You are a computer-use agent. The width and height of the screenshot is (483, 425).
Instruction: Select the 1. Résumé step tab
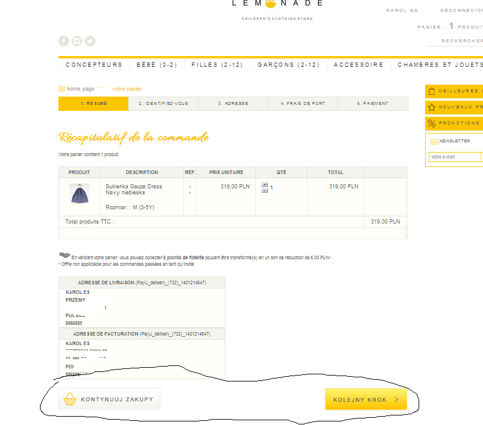coord(94,104)
